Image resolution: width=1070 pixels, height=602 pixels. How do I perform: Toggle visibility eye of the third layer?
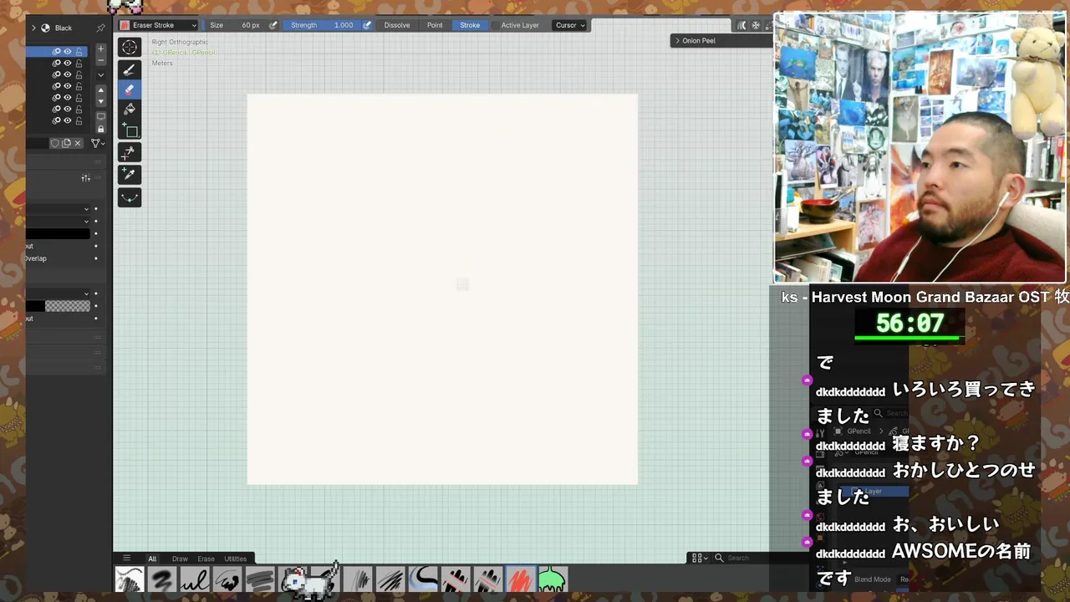tap(68, 74)
